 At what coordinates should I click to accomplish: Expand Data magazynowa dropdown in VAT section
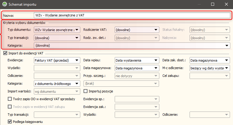coord(156,68)
